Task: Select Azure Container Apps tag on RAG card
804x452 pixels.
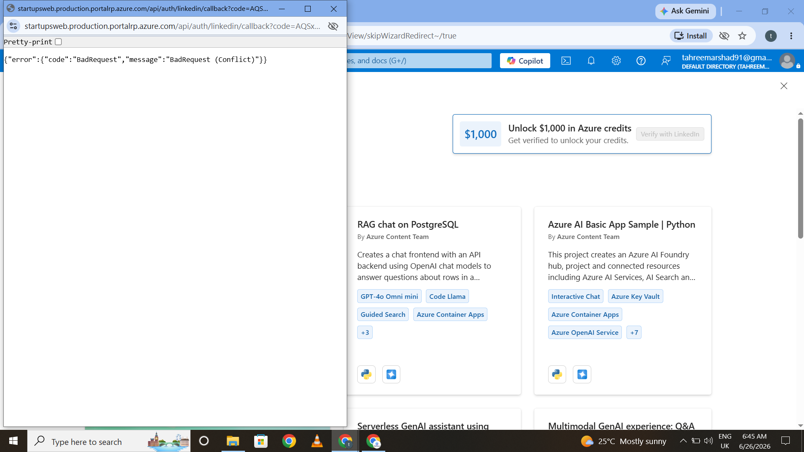Action: (450, 314)
